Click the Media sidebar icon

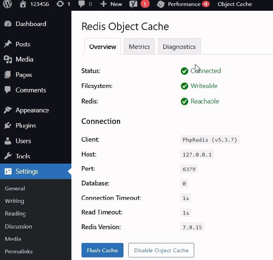pyautogui.click(x=8, y=59)
